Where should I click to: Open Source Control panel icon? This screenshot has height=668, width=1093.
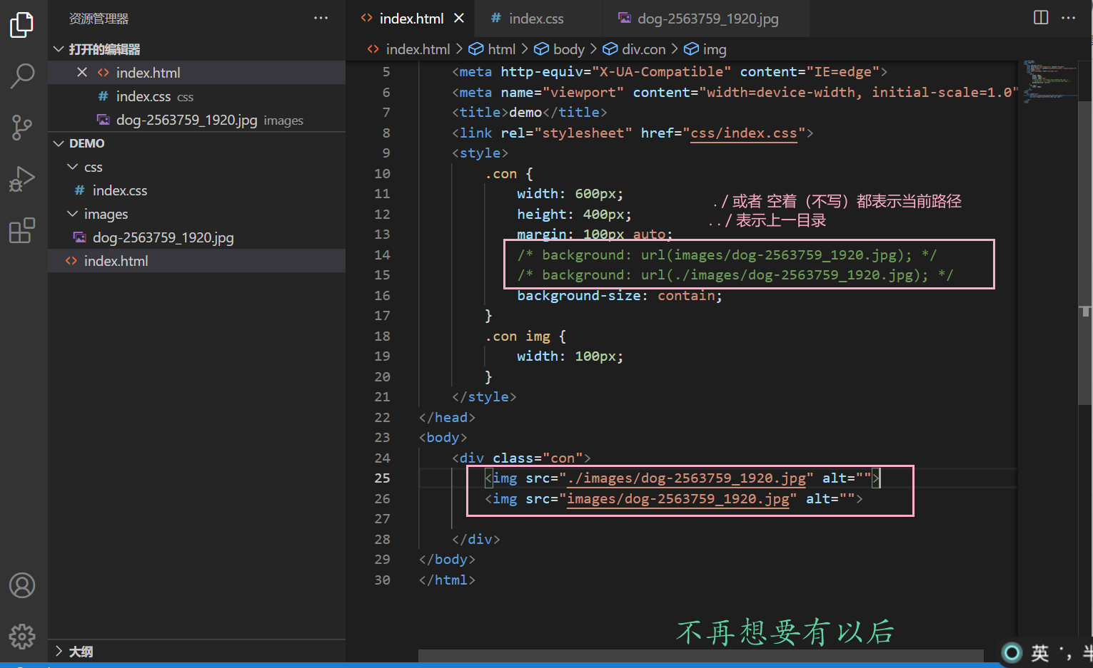click(x=21, y=128)
